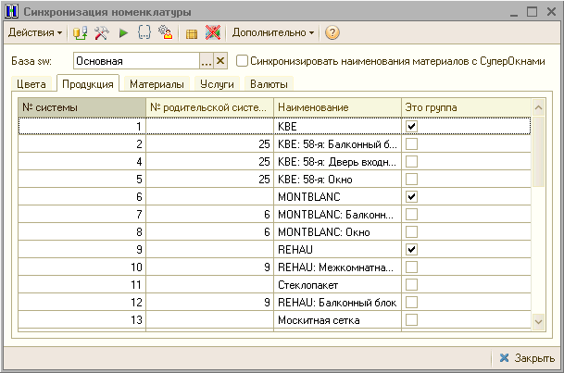Open the Действия dropdown menu
This screenshot has height=373, width=564.
(35, 32)
